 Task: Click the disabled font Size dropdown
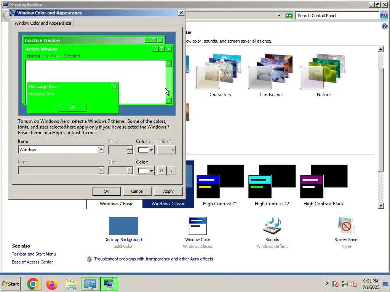pyautogui.click(x=121, y=171)
